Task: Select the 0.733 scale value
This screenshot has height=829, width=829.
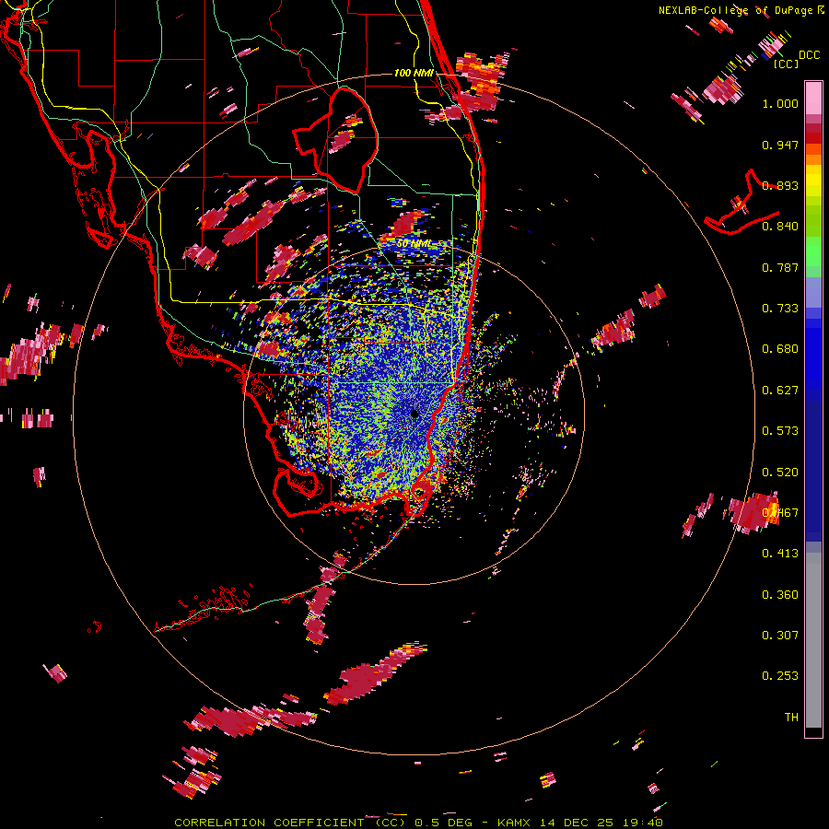Action: point(780,309)
